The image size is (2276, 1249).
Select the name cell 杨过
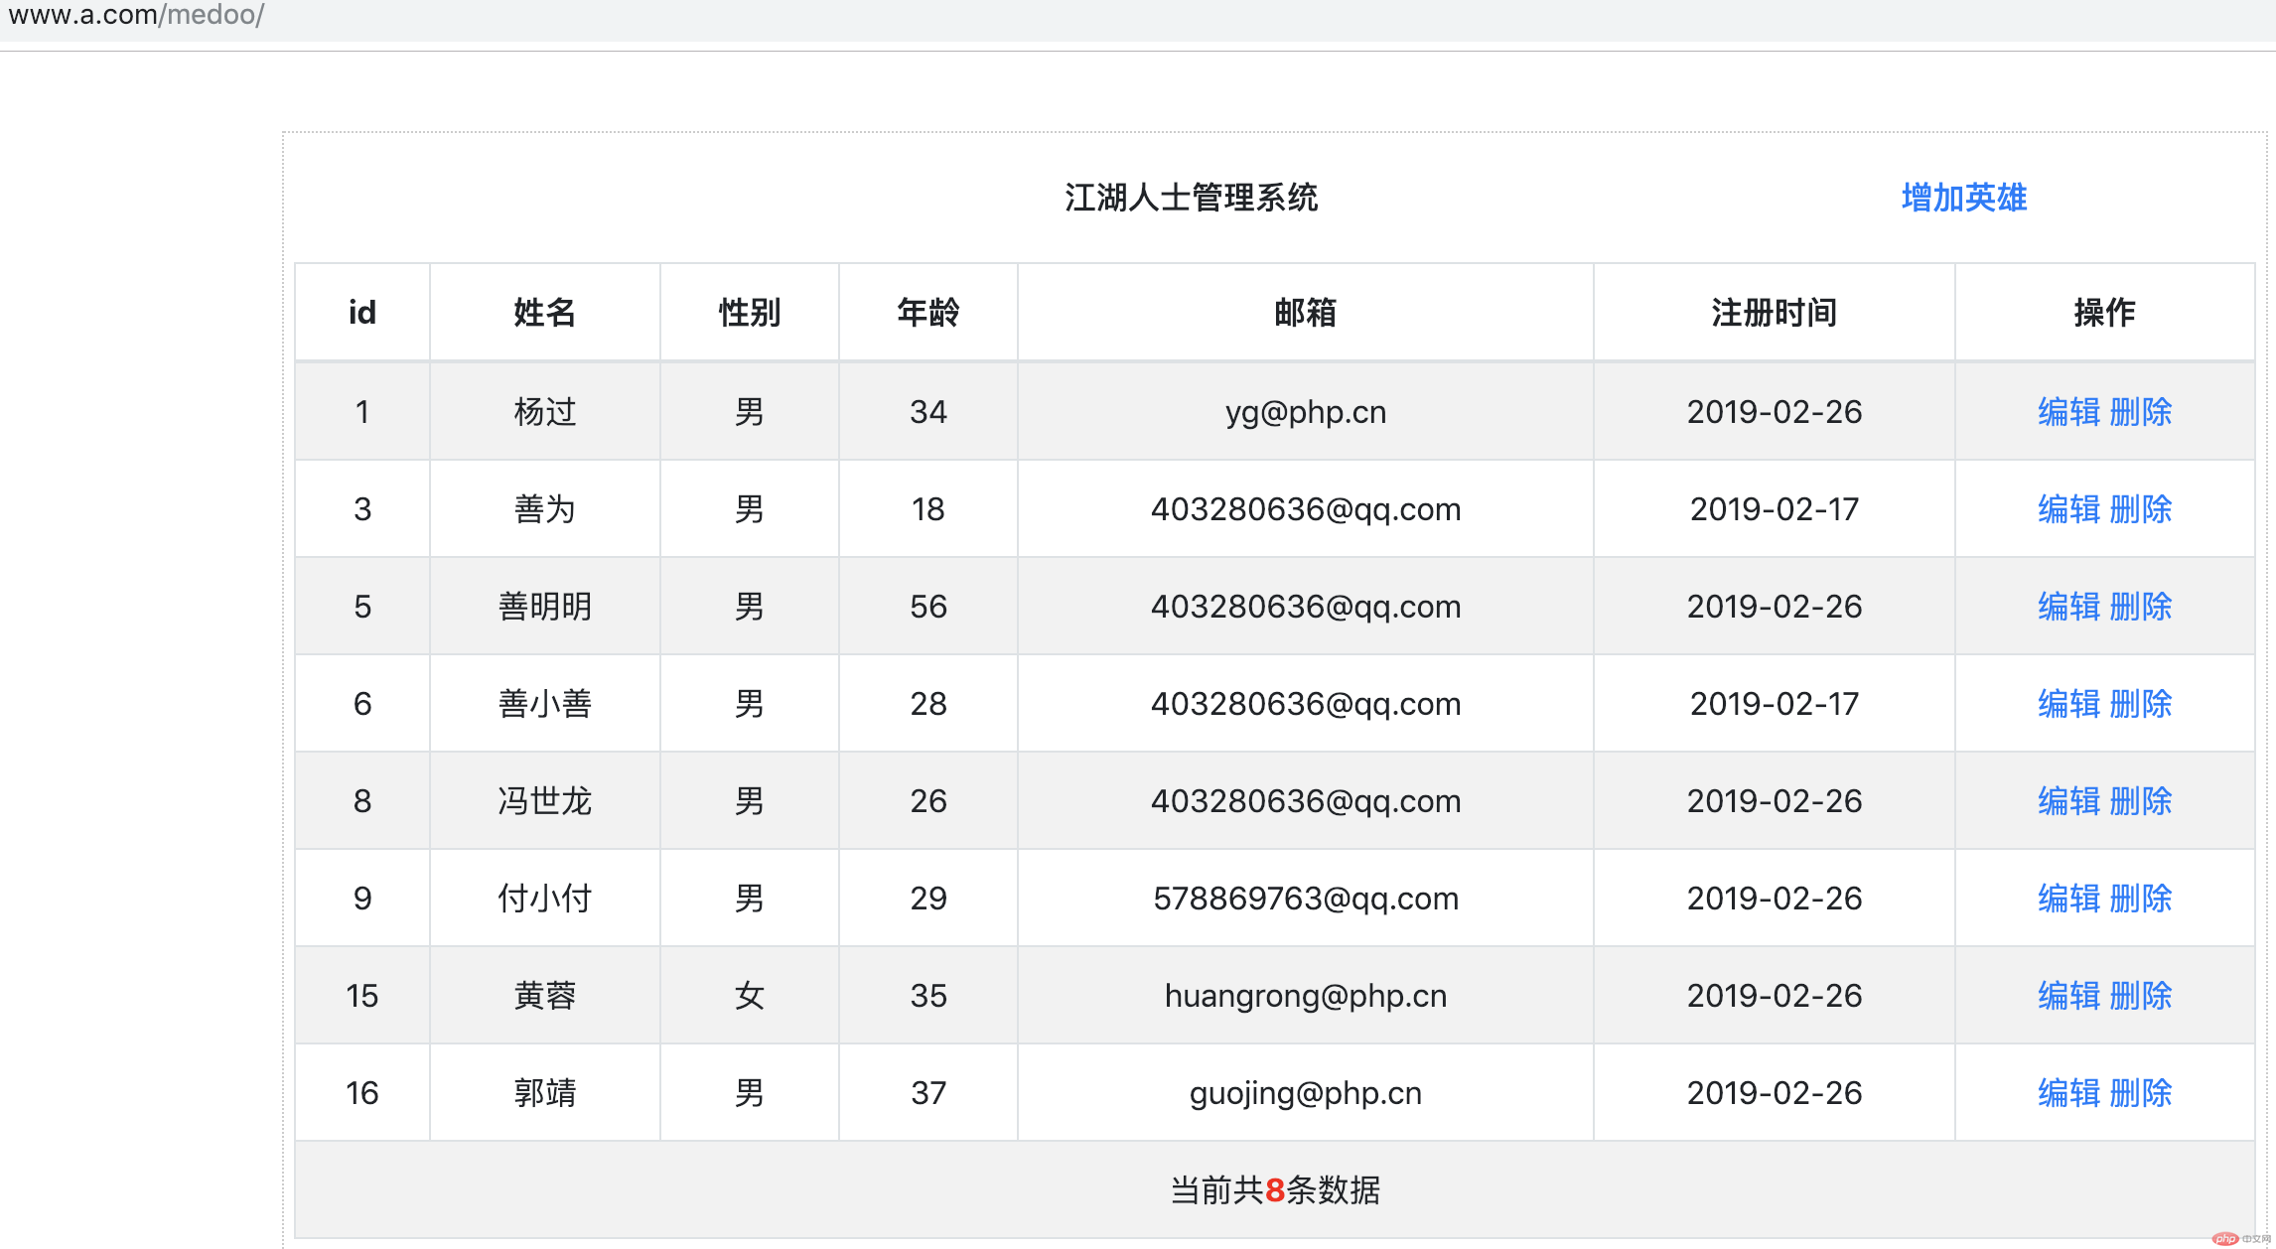(x=544, y=412)
